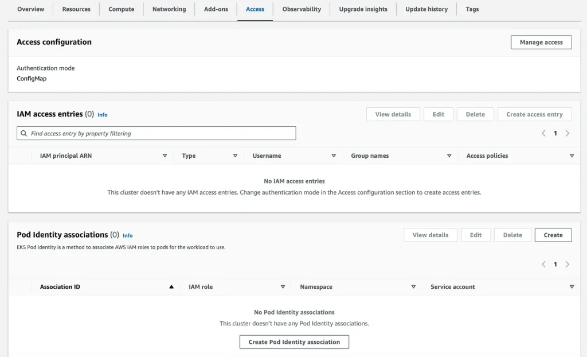
Task: Click Create Pod Identity association button
Action: [294, 342]
